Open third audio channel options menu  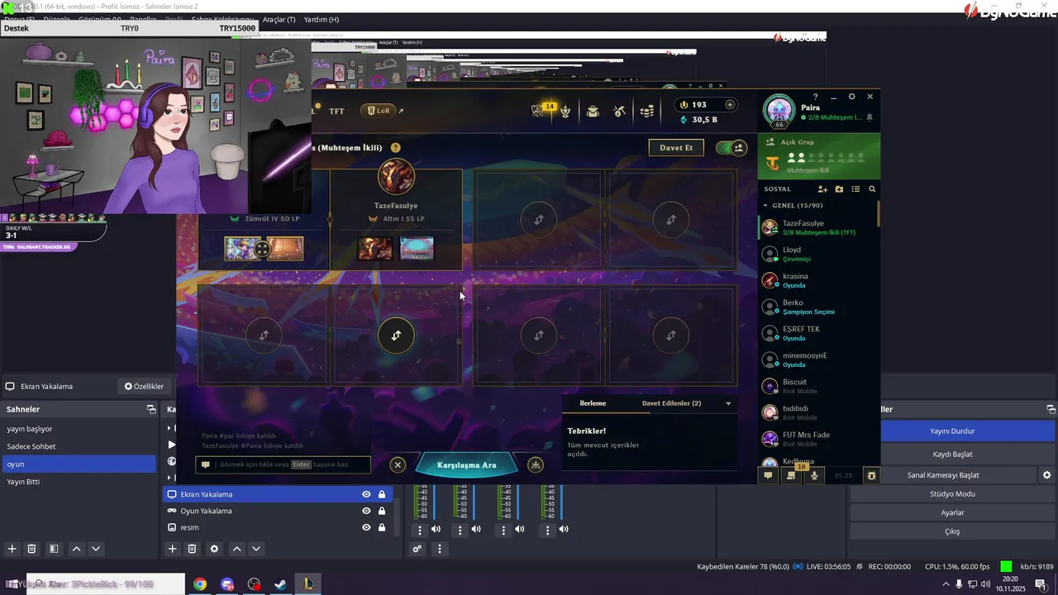click(x=503, y=530)
